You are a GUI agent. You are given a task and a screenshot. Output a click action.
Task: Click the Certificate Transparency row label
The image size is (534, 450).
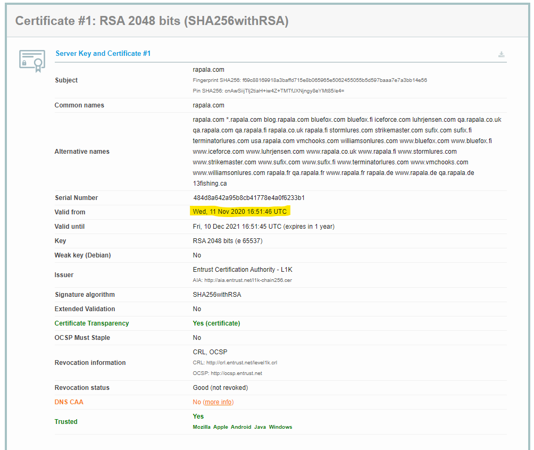[91, 323]
